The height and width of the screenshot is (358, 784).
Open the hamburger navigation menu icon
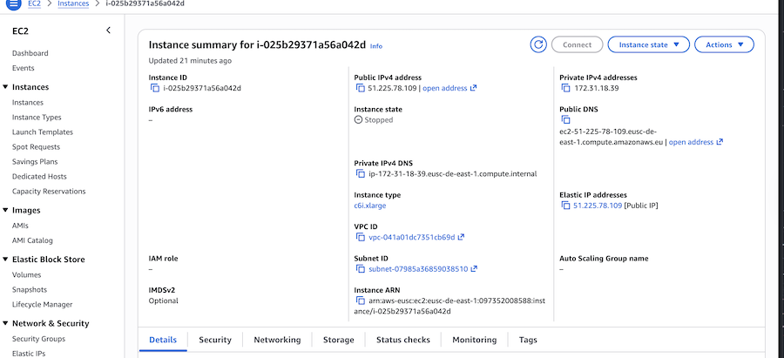click(12, 4)
